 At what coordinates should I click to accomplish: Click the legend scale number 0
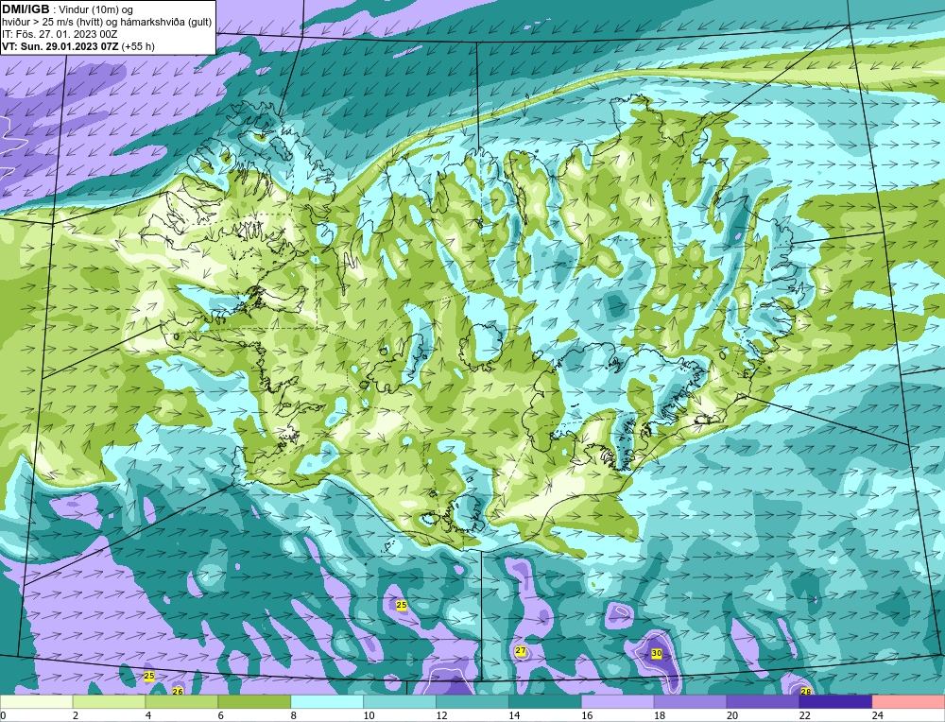pos(3,716)
